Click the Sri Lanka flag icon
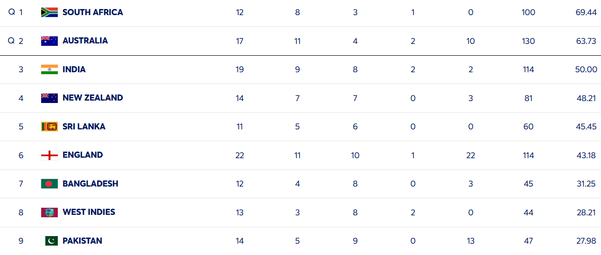601x255 pixels. click(49, 127)
